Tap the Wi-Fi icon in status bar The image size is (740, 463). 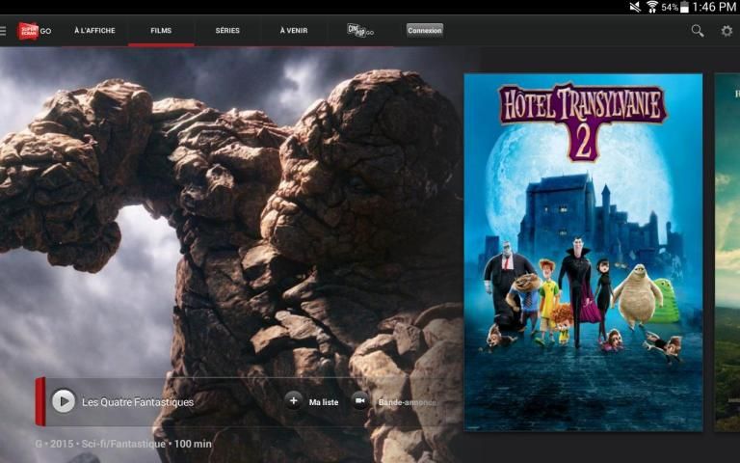(x=651, y=7)
